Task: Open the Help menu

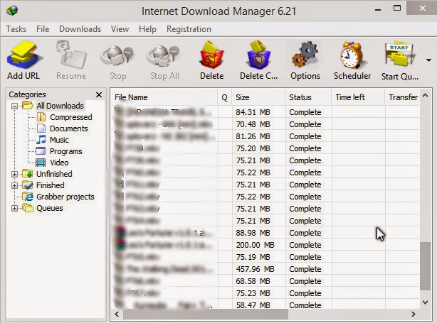Action: 147,29
